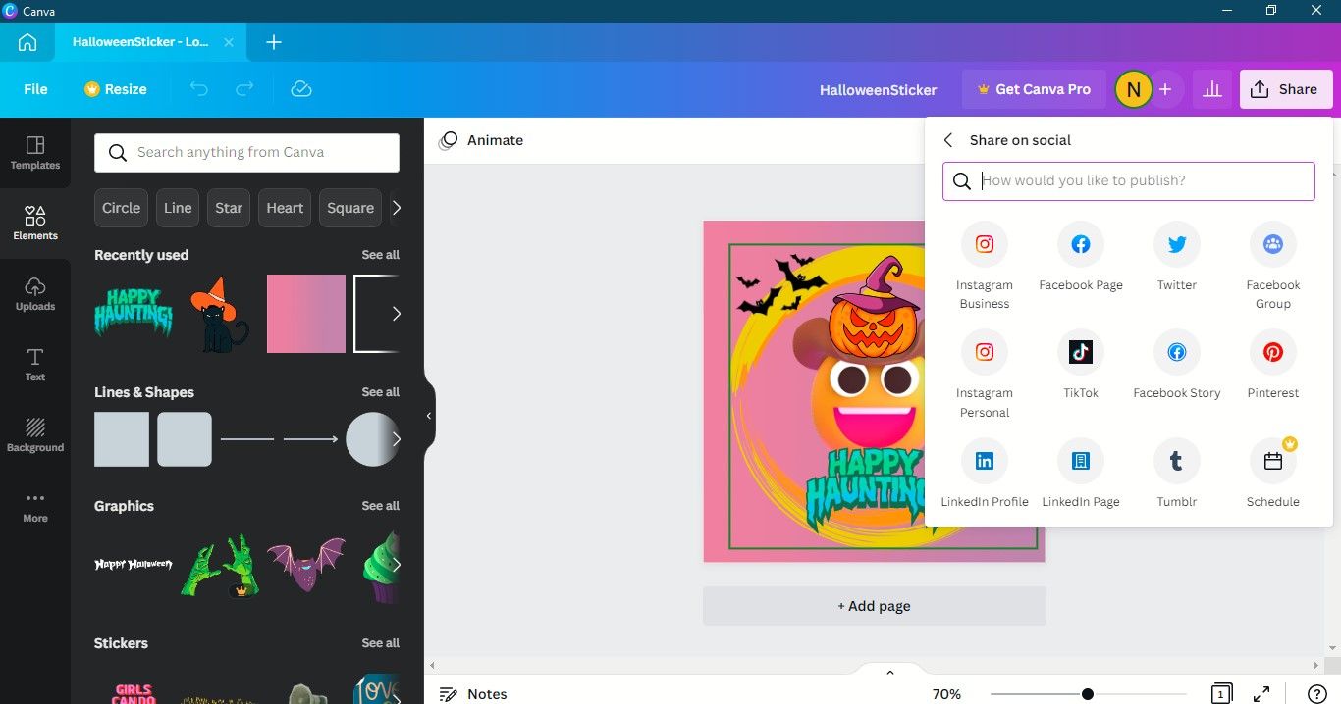Collapse the side panel
The height and width of the screenshot is (704, 1341).
pyautogui.click(x=428, y=416)
